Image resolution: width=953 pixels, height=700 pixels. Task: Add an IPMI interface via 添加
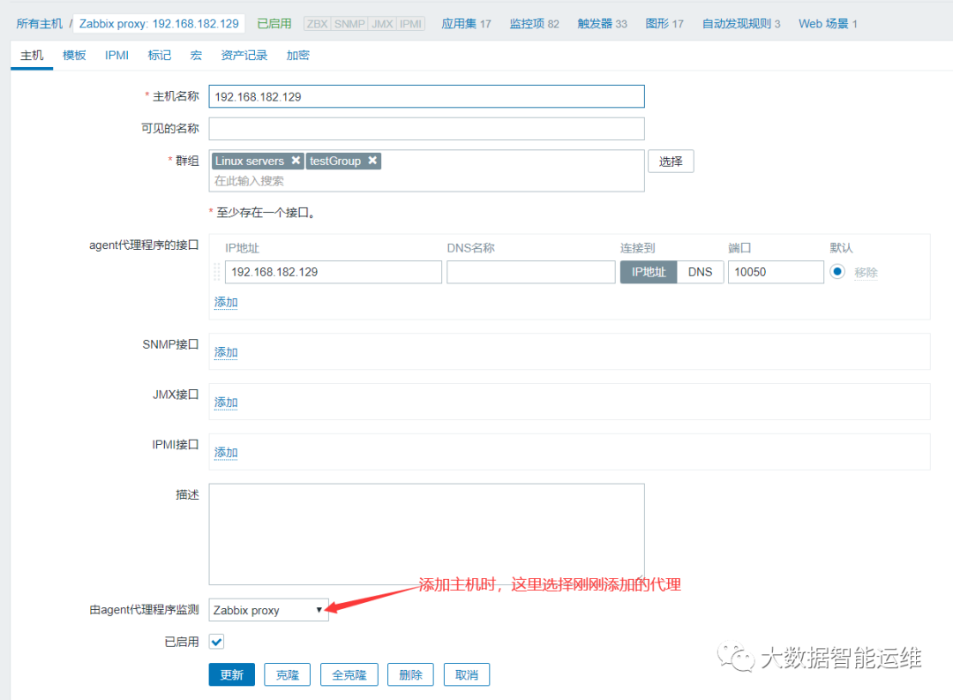point(226,453)
